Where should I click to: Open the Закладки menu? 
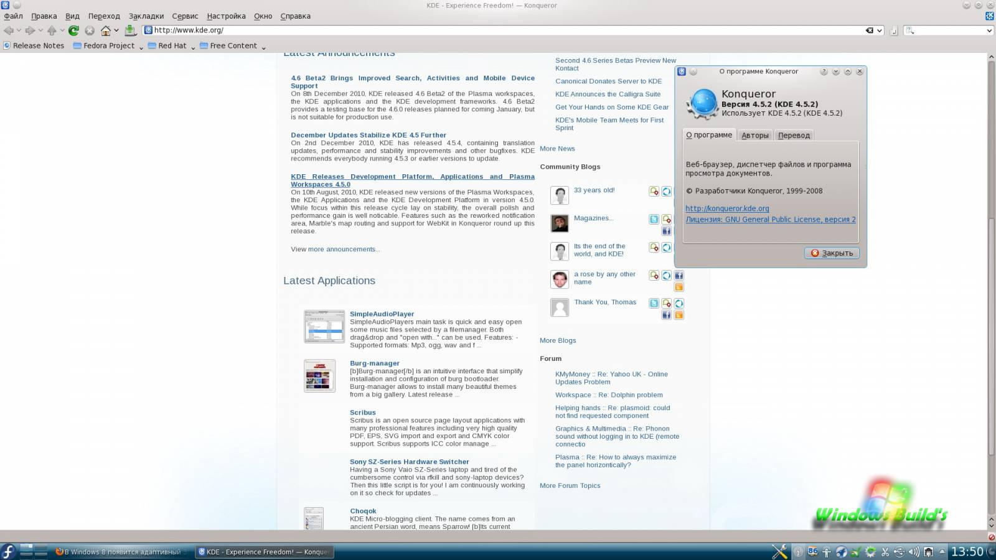(146, 16)
